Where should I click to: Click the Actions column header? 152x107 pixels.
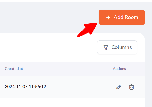119,69
